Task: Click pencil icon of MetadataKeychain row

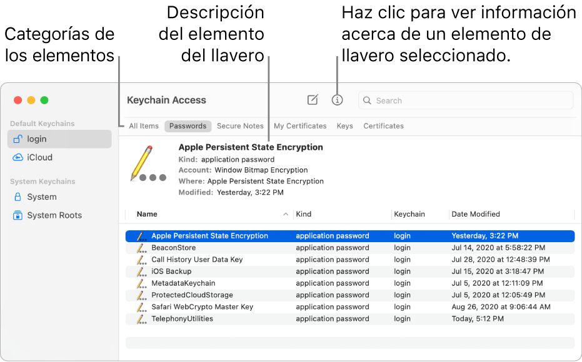Action: tap(141, 283)
